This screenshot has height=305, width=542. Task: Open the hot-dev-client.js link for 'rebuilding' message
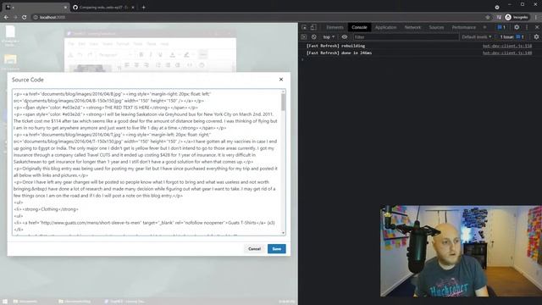[507, 46]
